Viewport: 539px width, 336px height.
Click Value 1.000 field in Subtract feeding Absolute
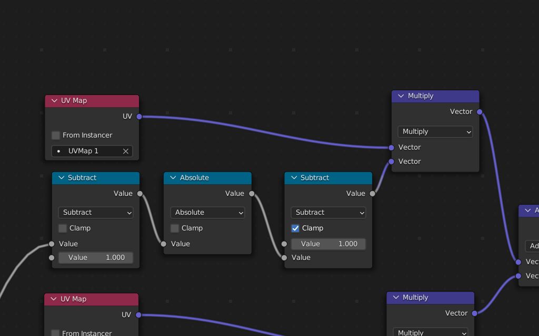pyautogui.click(x=96, y=258)
